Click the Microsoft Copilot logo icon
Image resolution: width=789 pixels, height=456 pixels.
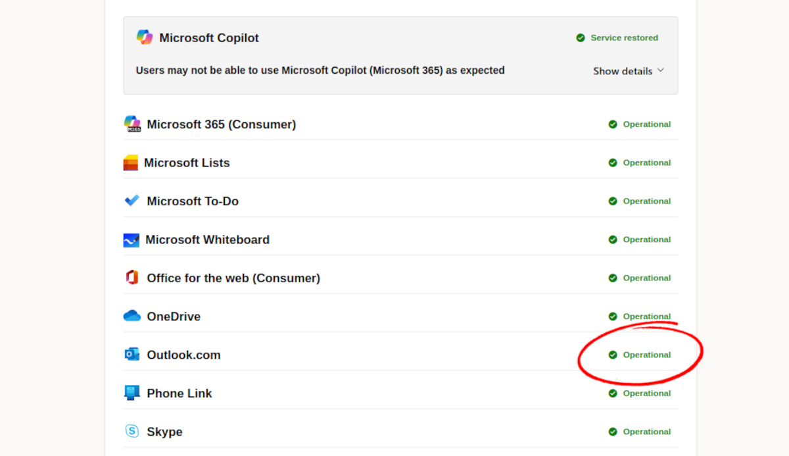pyautogui.click(x=145, y=38)
